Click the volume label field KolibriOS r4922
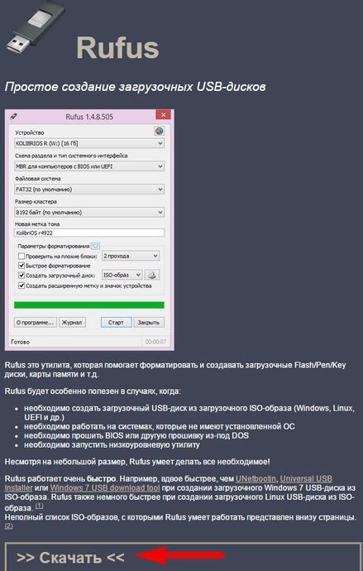The image size is (363, 571). 89,233
